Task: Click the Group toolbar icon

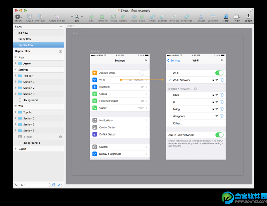Action: (29, 16)
